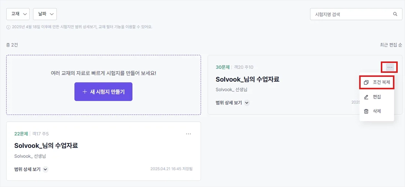Click the 최근 편집 순 sort label
Screen dimensions: 405x187
(x=391, y=45)
